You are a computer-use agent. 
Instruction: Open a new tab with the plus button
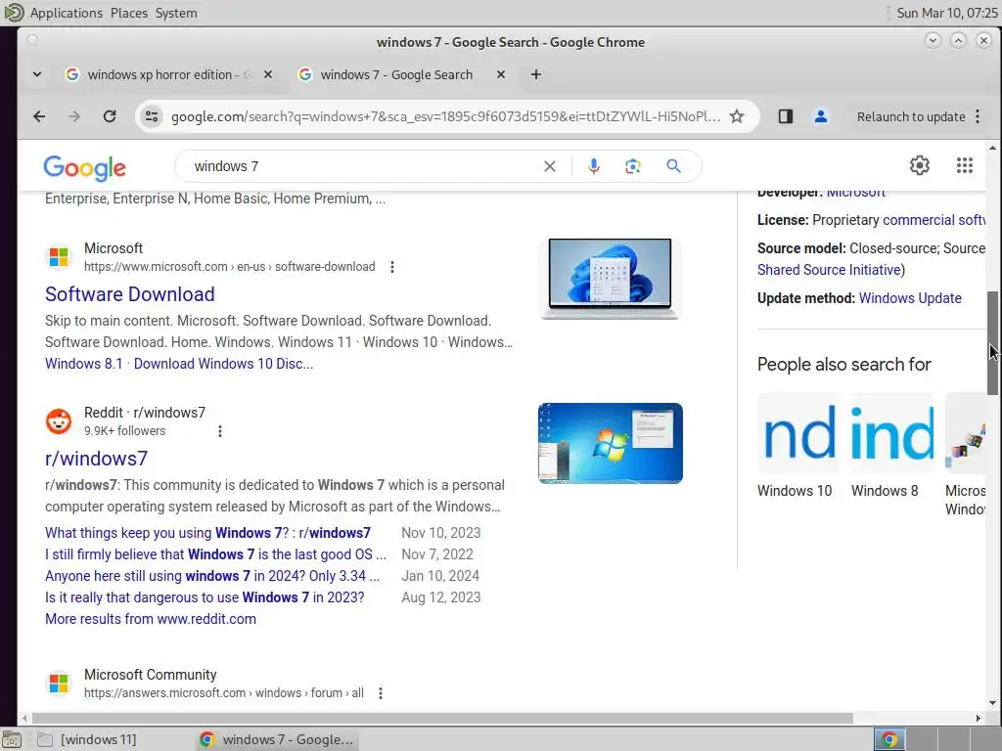click(x=536, y=74)
